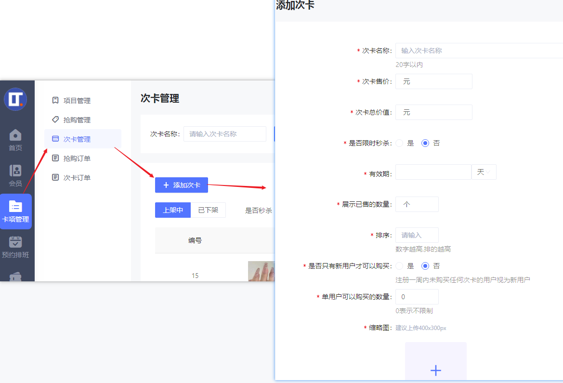Select 是 for new-user-only purchase option
Viewport: 563px width, 383px height.
[399, 265]
